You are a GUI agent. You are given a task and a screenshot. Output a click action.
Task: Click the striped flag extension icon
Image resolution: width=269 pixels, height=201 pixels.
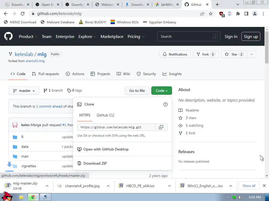[230, 14]
